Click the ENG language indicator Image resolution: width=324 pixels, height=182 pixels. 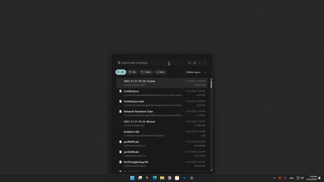pyautogui.click(x=292, y=178)
